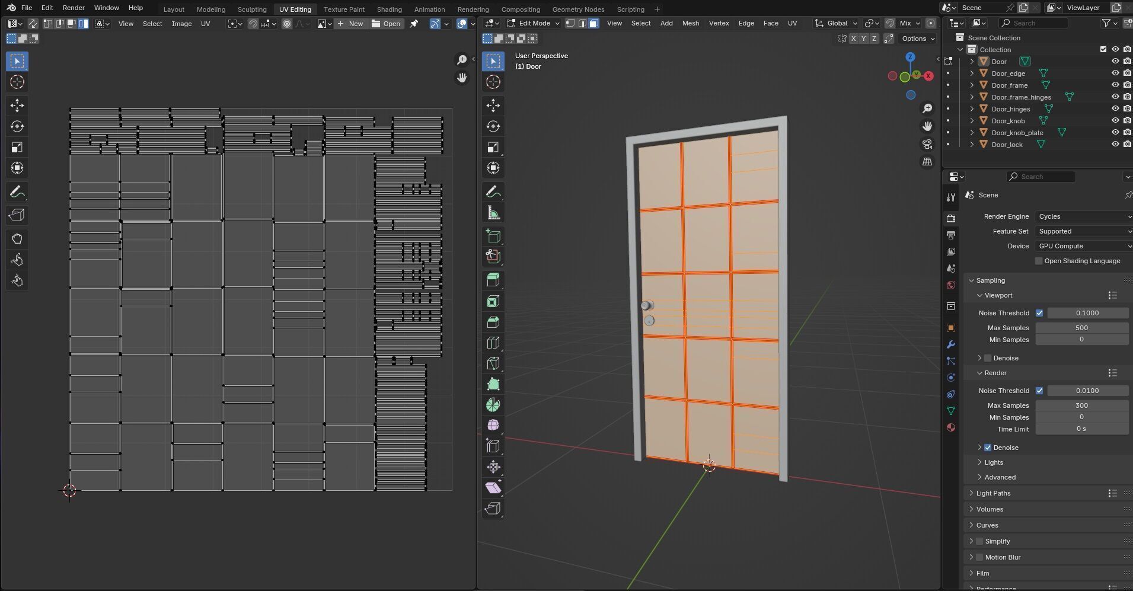This screenshot has height=591, width=1133.
Task: Switch to the Geometry Nodes workspace tab
Action: [x=578, y=9]
